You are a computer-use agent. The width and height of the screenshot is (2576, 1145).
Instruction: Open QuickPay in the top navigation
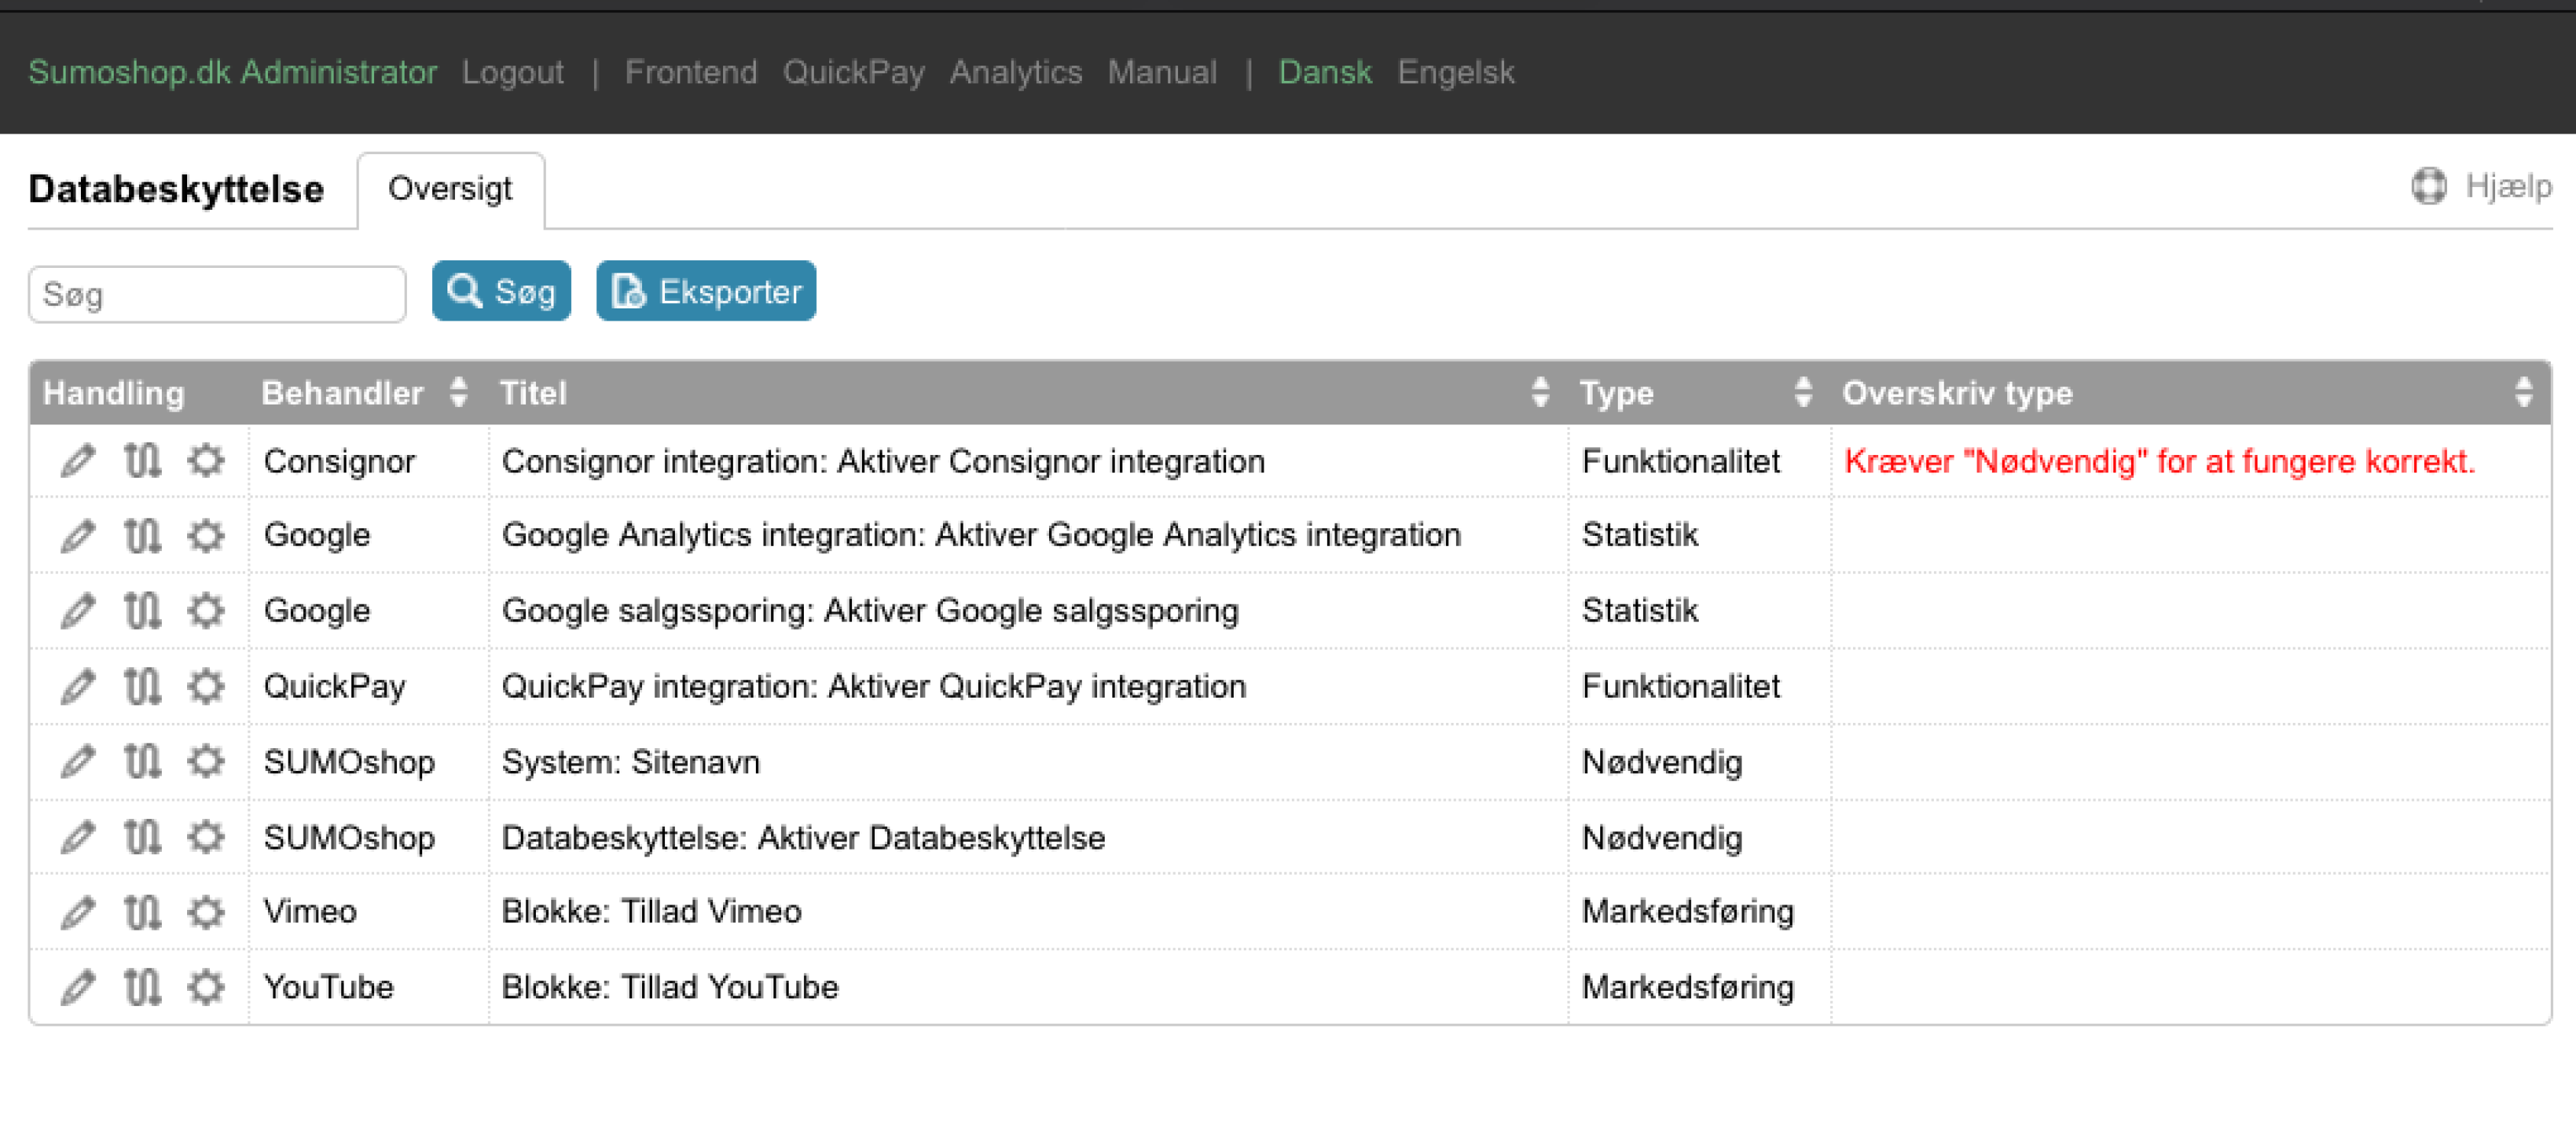pyautogui.click(x=853, y=72)
